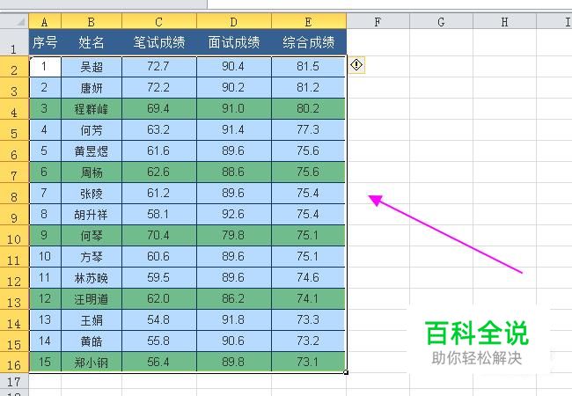The width and height of the screenshot is (572, 396).
Task: Select the cell with name 黄皓
Action: click(92, 341)
